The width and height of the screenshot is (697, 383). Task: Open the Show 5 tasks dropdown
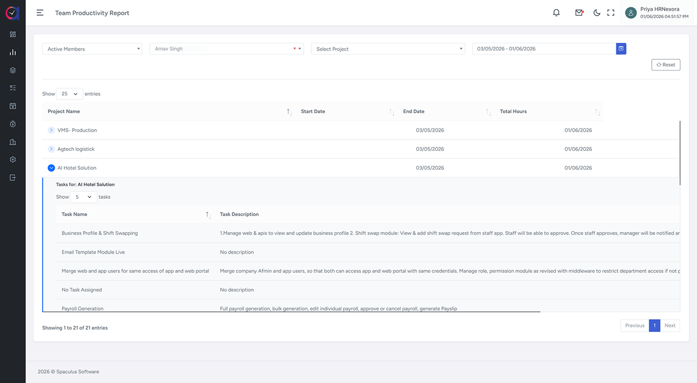pyautogui.click(x=84, y=197)
